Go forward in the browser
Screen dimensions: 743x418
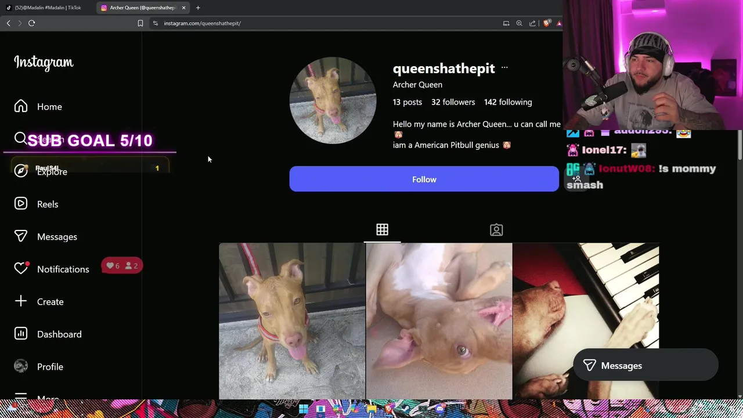point(20,23)
